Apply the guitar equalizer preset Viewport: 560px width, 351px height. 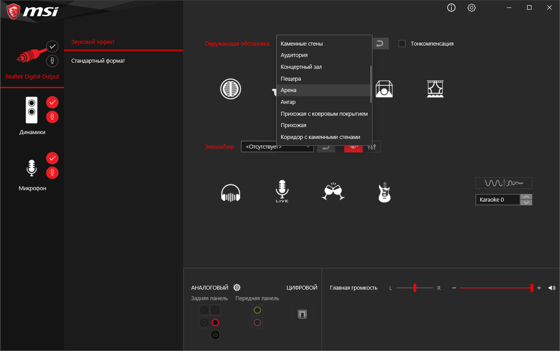tap(385, 193)
